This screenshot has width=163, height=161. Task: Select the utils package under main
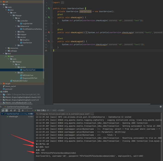point(22,45)
